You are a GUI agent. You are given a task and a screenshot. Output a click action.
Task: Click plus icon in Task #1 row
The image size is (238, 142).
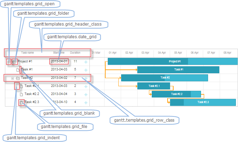(86, 69)
